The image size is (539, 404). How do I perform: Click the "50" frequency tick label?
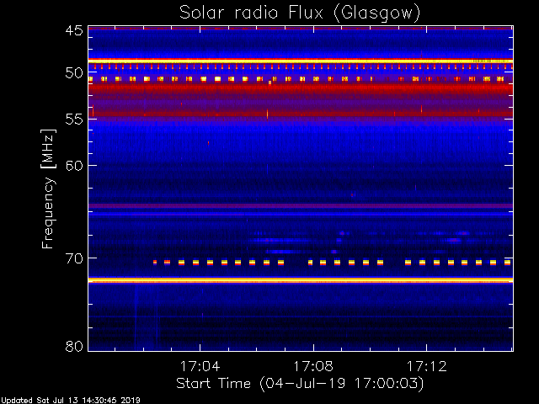pos(74,73)
